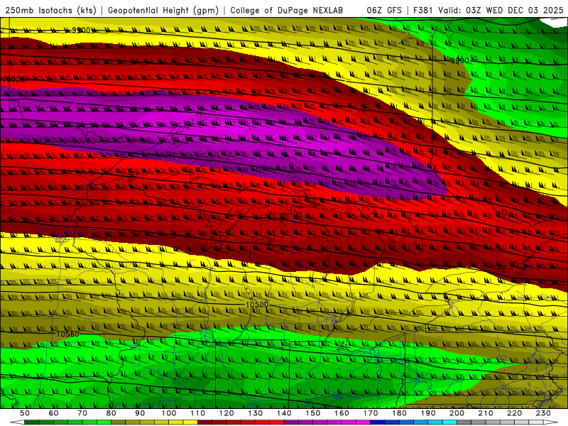The image size is (568, 426).
Task: Select the darkest green swatch starting at 50 knots
Action: [x=31, y=422]
